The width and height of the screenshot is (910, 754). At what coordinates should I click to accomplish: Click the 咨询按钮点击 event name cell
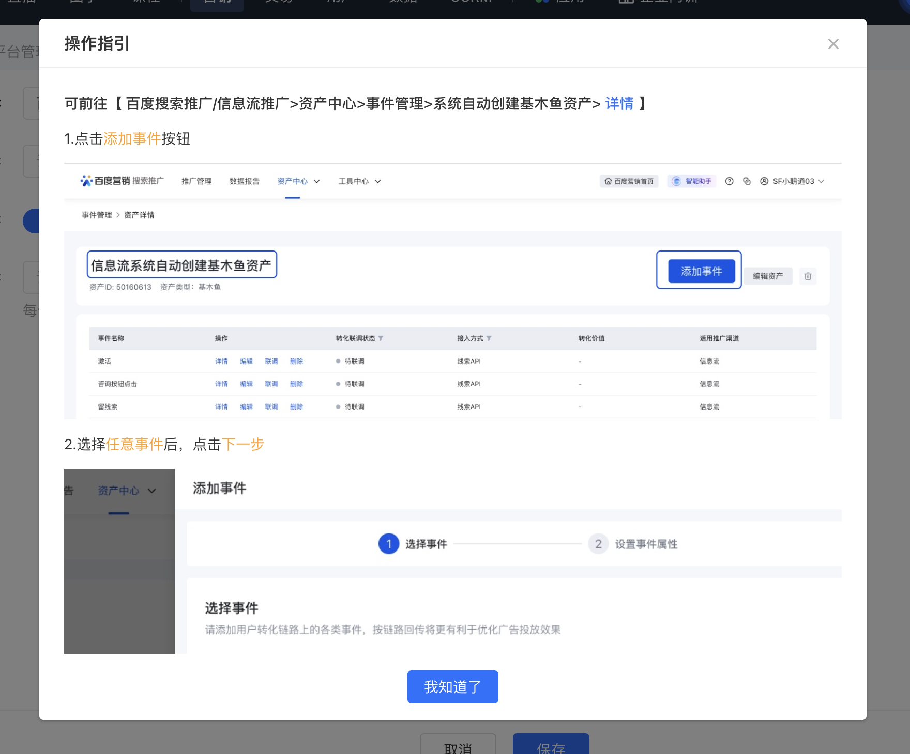point(117,384)
